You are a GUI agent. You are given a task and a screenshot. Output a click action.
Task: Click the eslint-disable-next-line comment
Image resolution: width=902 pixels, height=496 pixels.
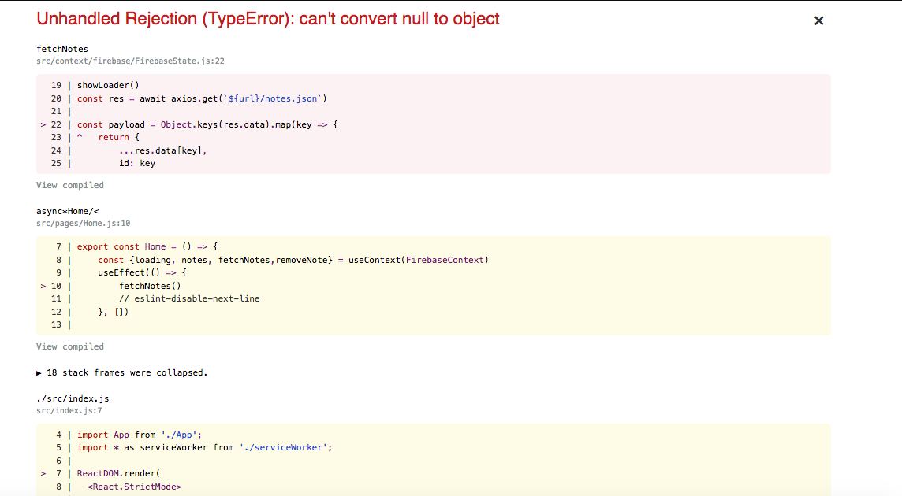(189, 298)
